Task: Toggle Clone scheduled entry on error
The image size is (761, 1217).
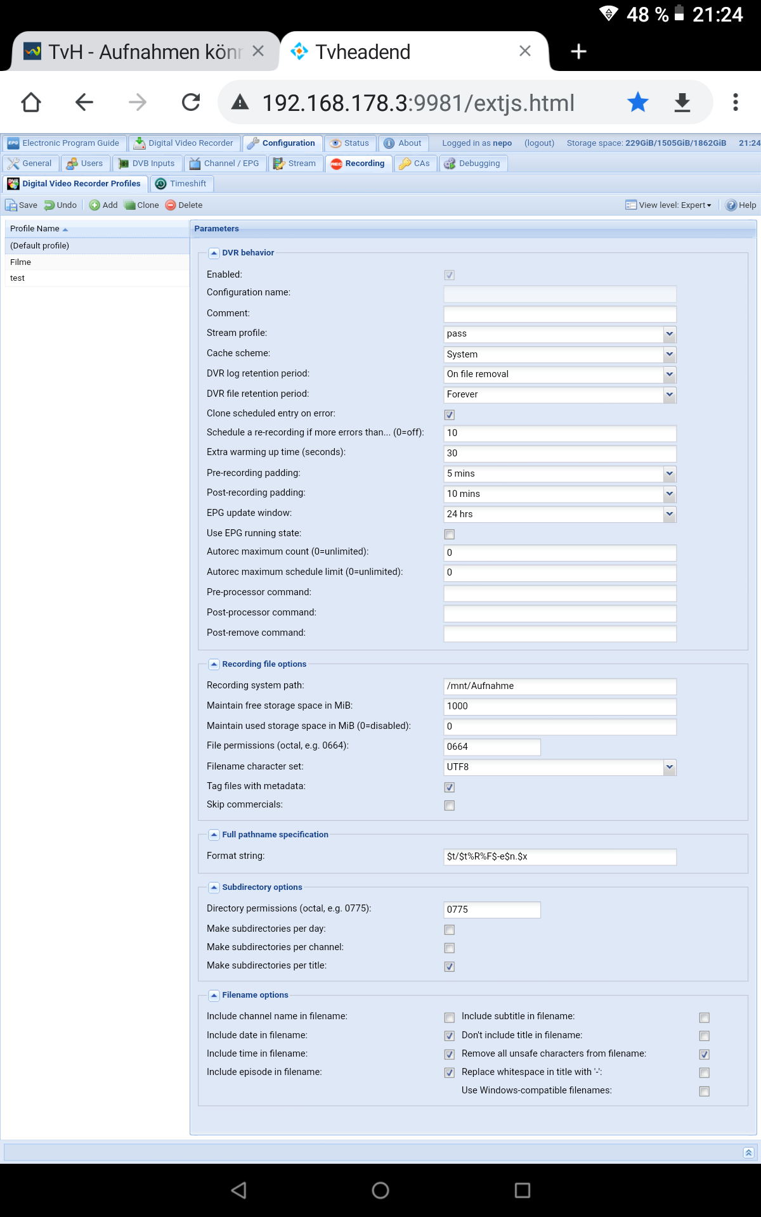Action: coord(450,415)
